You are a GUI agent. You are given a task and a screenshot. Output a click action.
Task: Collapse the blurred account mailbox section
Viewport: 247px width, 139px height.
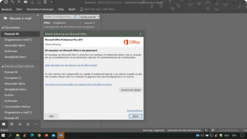(3, 66)
